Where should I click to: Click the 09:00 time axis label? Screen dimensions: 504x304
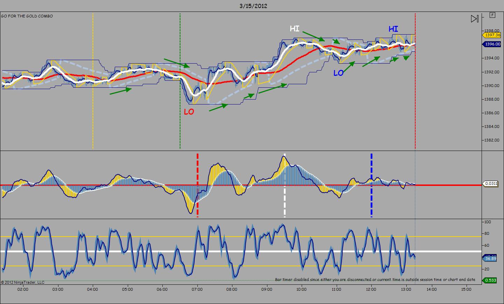[267, 289]
